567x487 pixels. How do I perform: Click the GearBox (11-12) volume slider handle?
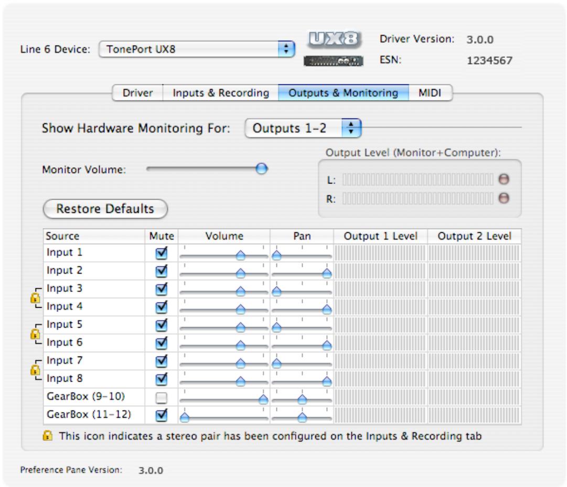[185, 418]
